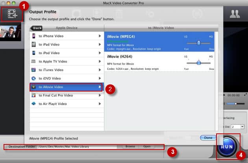Click the green zoom window button
The height and width of the screenshot is (163, 248).
click(14, 3)
